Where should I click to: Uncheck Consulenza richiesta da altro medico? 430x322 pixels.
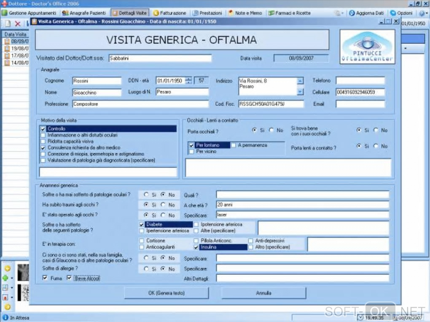click(43, 148)
